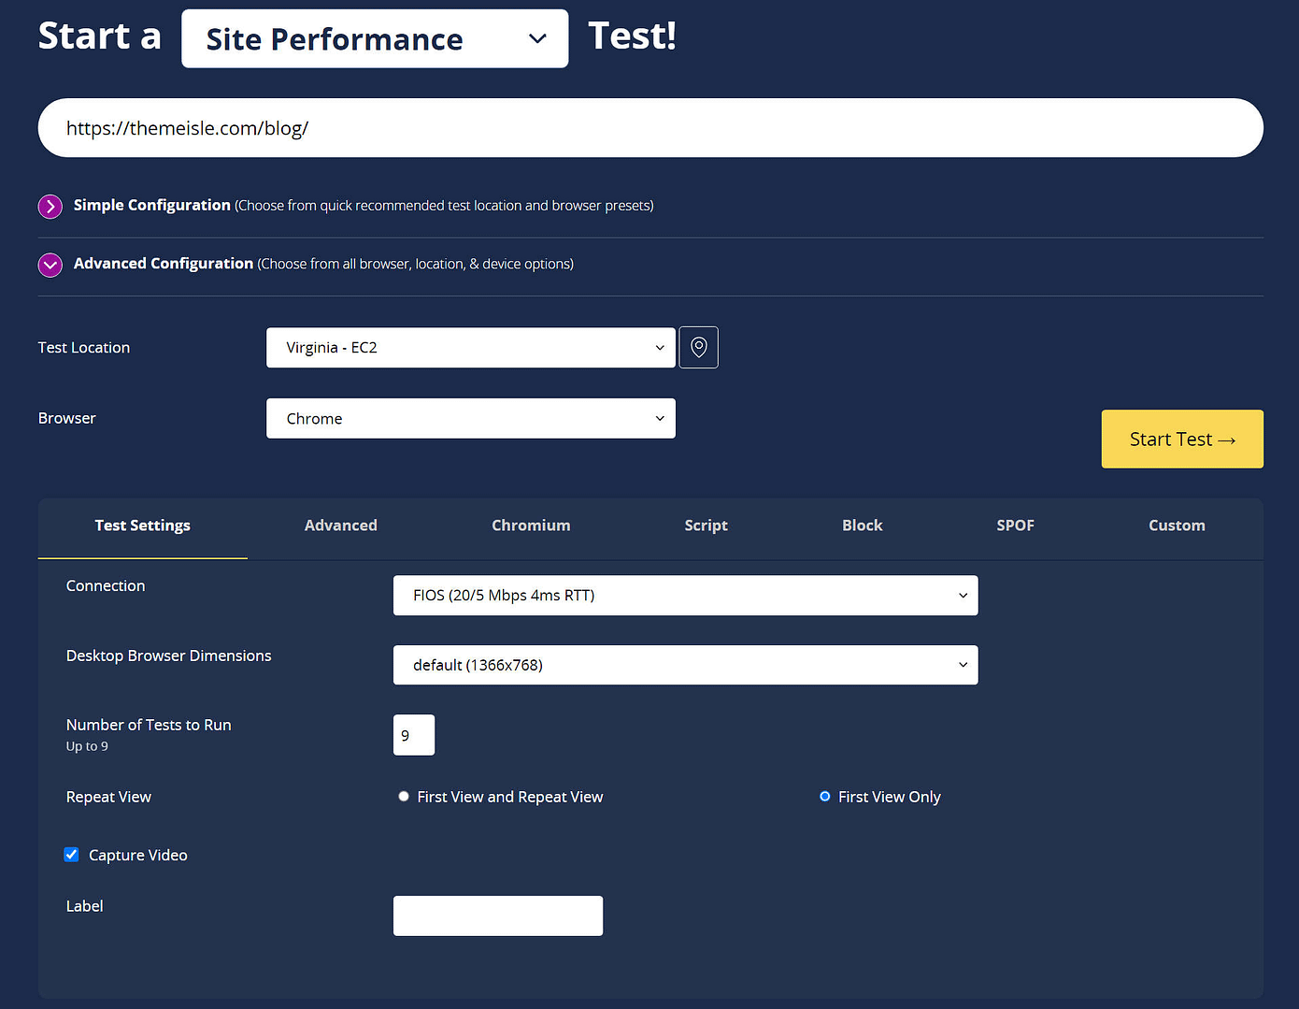Select the Block tab
The height and width of the screenshot is (1009, 1299).
coord(862,525)
